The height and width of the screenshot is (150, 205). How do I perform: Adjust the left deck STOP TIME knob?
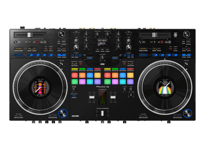tap(61, 63)
